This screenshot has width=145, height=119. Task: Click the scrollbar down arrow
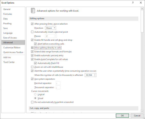(x=142, y=111)
